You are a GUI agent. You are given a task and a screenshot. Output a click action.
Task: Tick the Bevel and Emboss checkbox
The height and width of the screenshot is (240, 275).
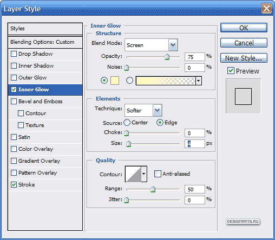point(14,102)
